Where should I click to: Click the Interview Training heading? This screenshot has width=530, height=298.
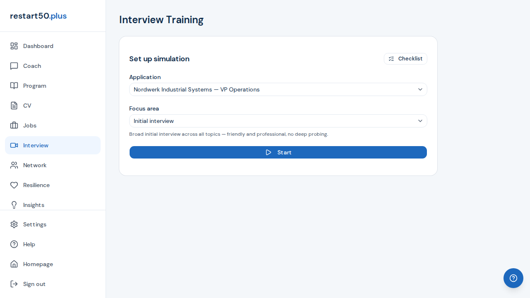[161, 19]
